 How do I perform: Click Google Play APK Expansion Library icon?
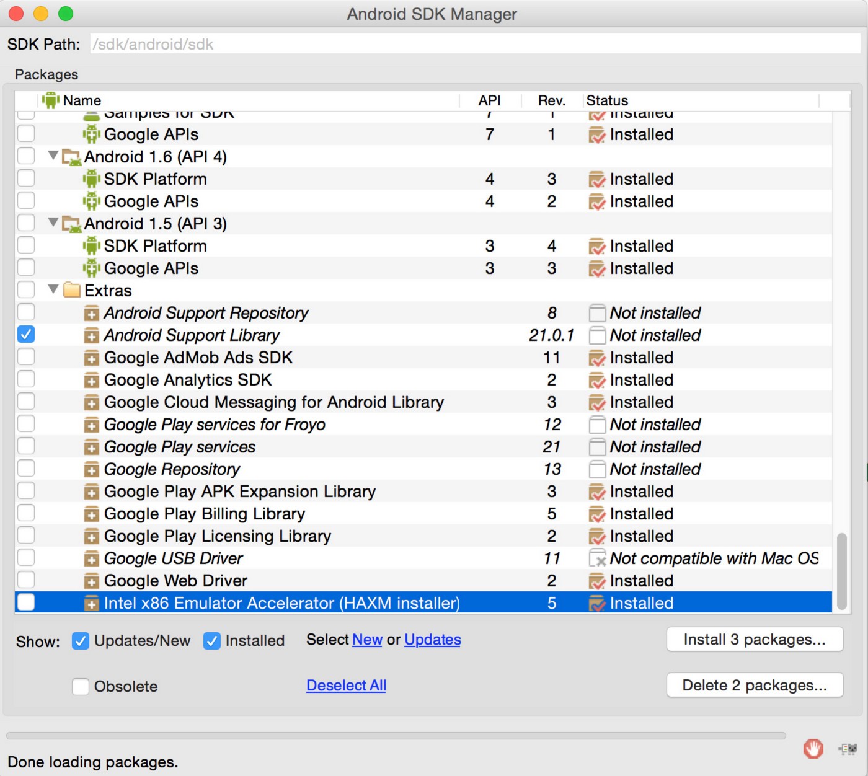point(92,492)
